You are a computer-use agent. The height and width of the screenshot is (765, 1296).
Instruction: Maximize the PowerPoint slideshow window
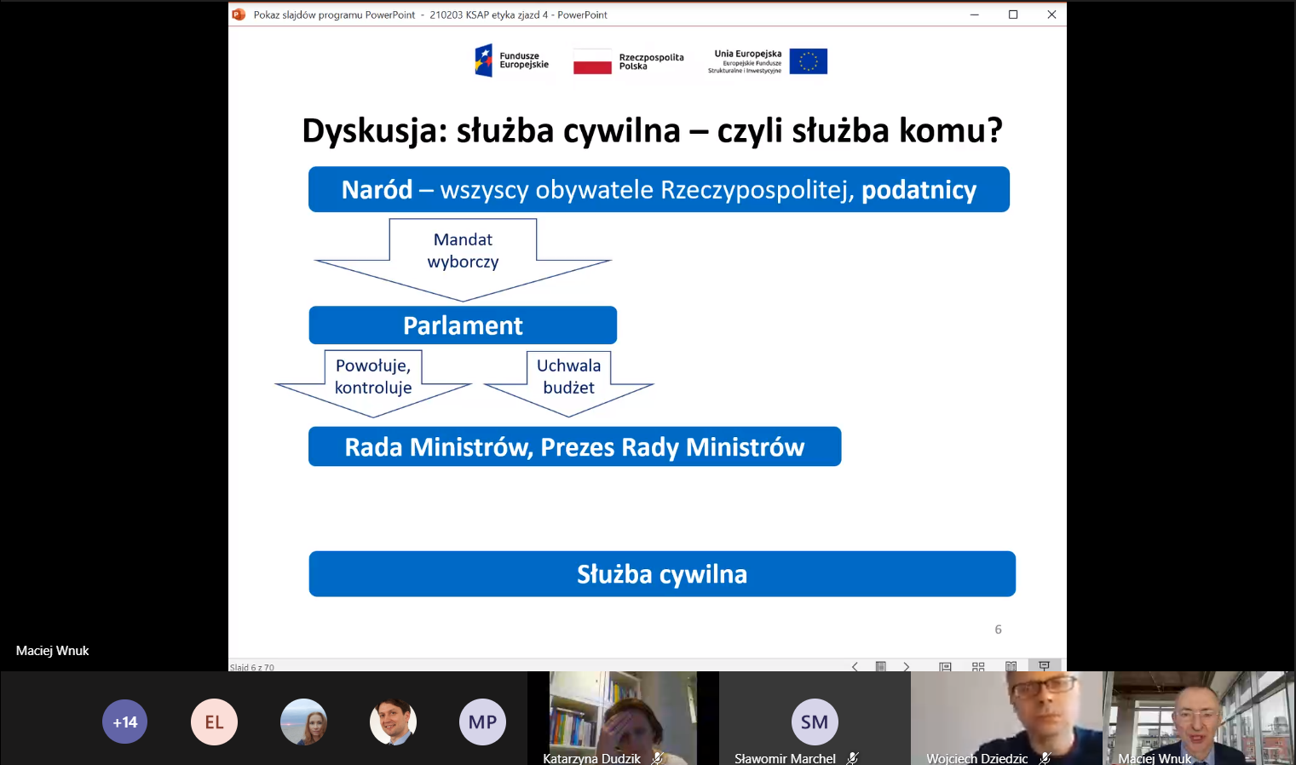click(1013, 14)
